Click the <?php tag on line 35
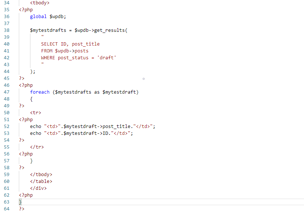This screenshot has height=214, width=304. 26,10
